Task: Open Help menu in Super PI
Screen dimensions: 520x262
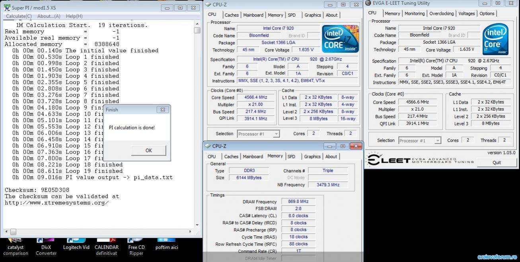Action: [x=74, y=16]
